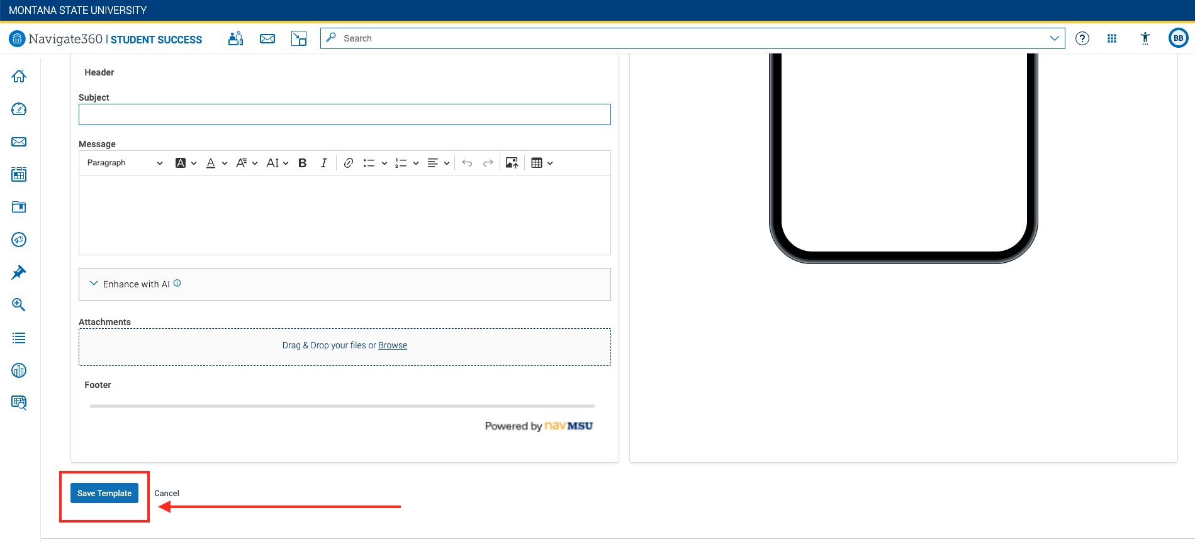Click the Navigate360 home logo
Viewport: 1195px width, 542px height.
(x=105, y=39)
